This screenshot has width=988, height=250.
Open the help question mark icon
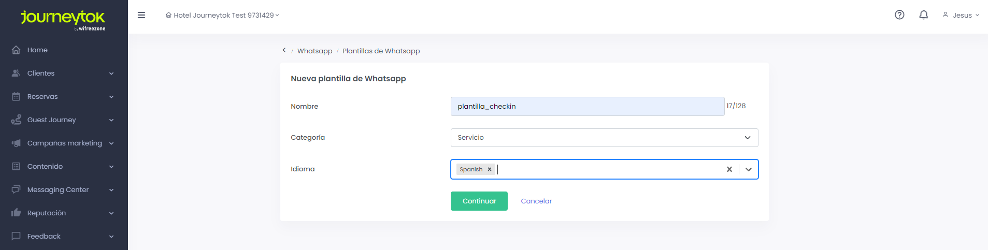click(x=899, y=15)
